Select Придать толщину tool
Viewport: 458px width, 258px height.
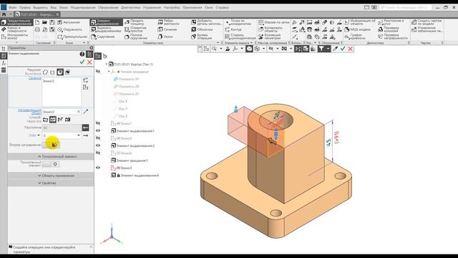coord(135,22)
